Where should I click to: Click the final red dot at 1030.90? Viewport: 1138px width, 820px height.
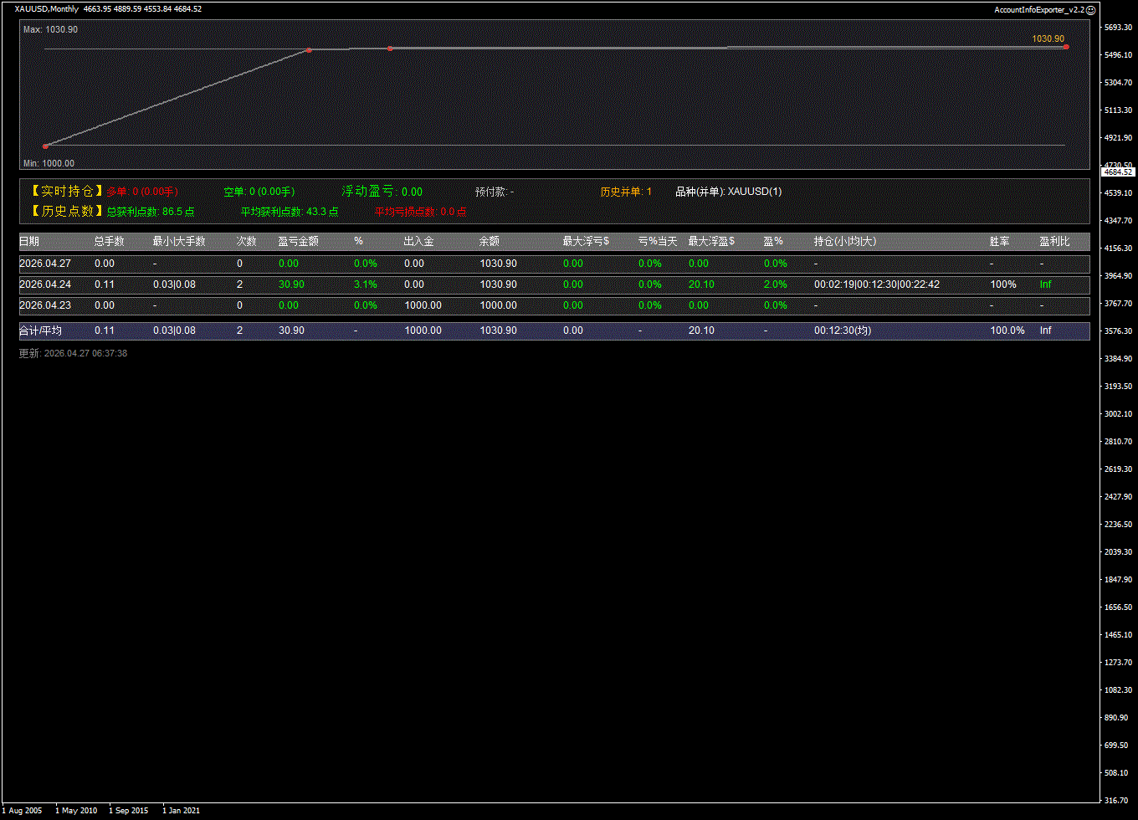click(1066, 47)
